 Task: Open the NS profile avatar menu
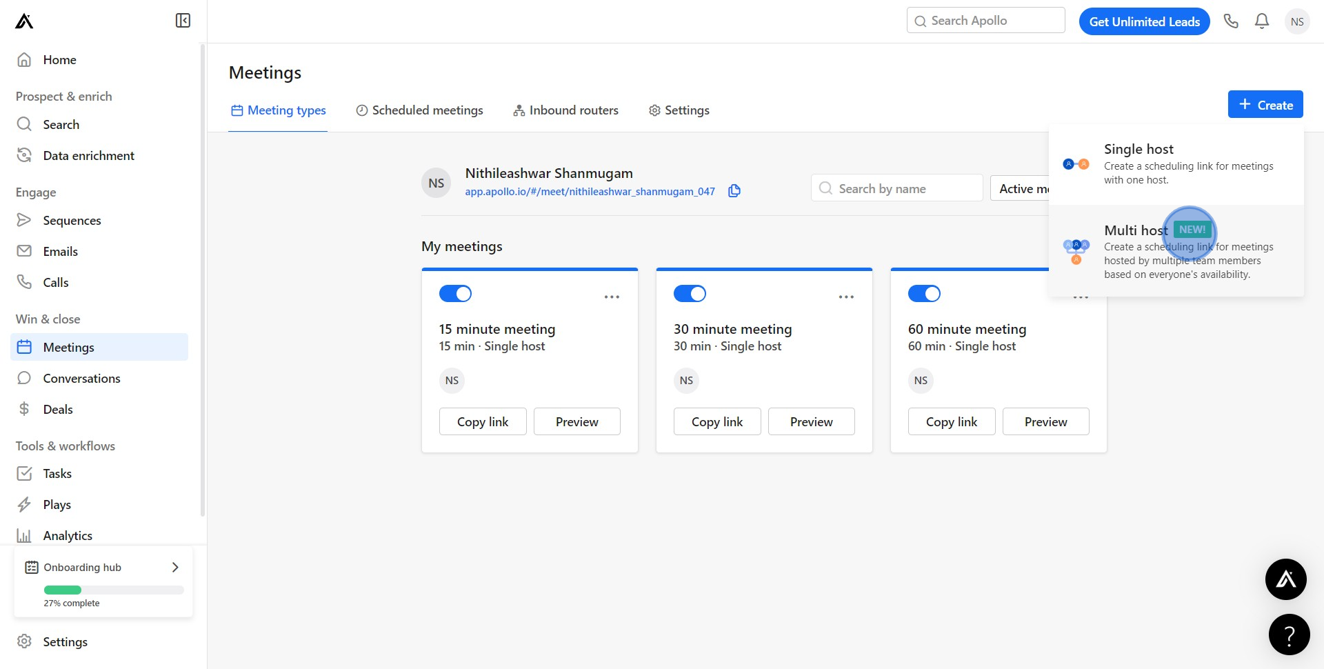point(1297,21)
